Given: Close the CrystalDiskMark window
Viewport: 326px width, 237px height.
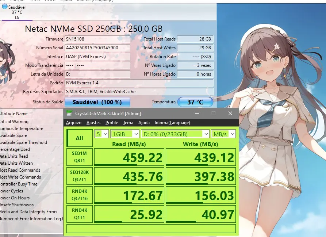Looking at the screenshot, I should click(230, 113).
